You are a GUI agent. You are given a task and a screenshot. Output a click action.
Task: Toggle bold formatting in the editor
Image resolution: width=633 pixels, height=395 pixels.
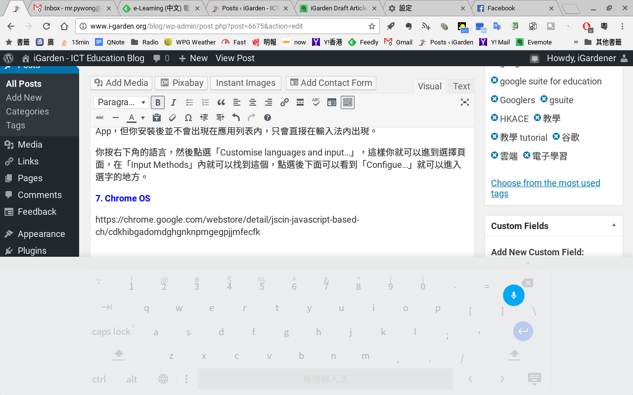click(x=158, y=102)
